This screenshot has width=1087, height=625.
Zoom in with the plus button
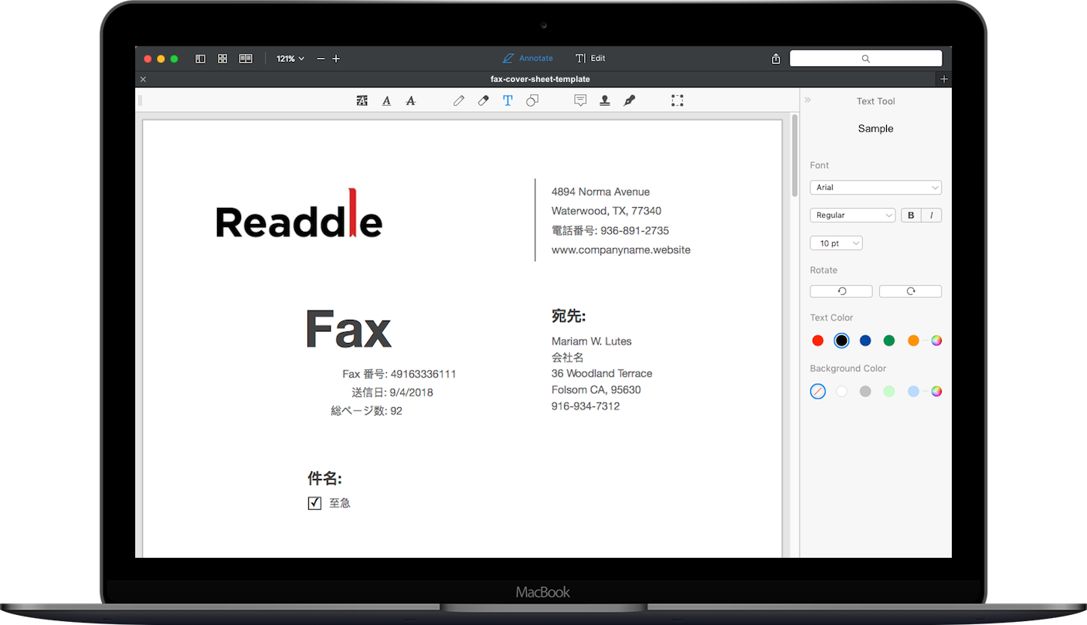tap(336, 59)
